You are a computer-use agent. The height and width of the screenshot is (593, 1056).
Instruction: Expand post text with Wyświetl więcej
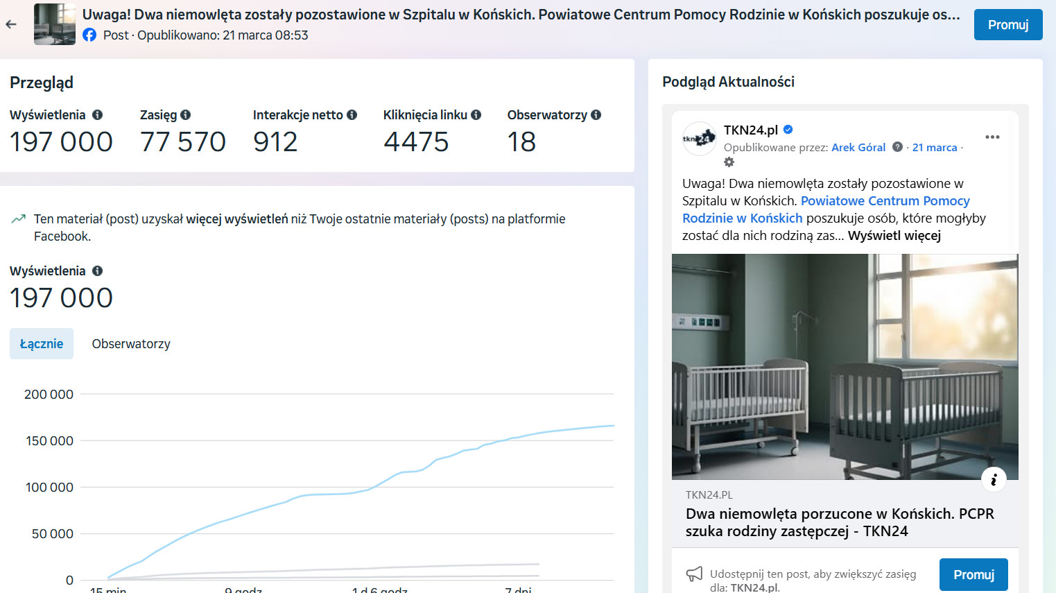point(894,236)
